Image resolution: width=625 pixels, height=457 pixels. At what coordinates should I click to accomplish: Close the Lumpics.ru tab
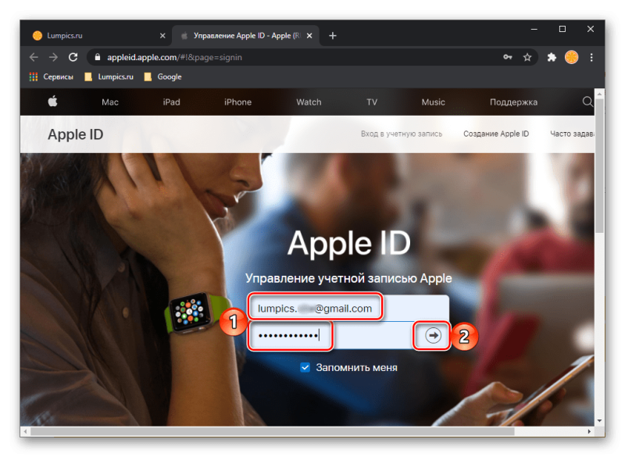point(162,36)
